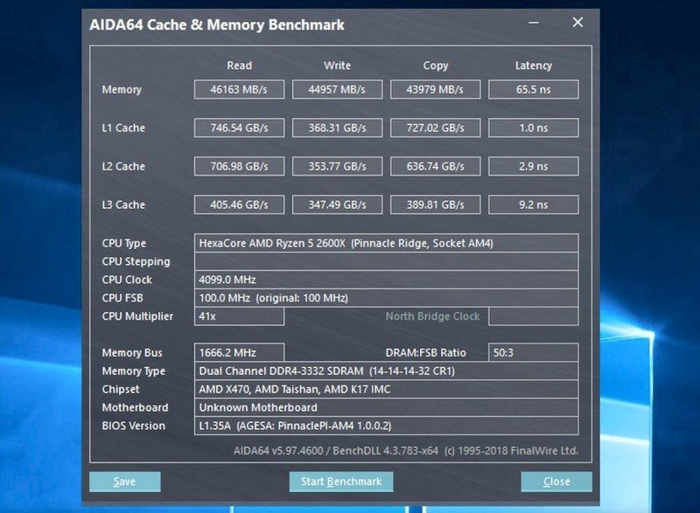Click the L2 Cache row label
This screenshot has width=700, height=513.
pyautogui.click(x=123, y=166)
